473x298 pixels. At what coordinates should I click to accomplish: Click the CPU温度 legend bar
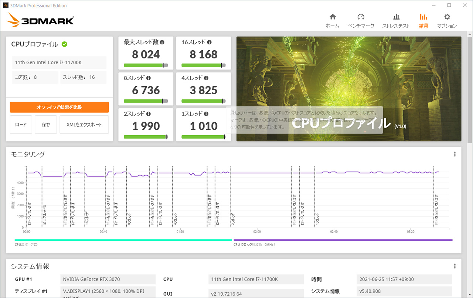(x=123, y=240)
